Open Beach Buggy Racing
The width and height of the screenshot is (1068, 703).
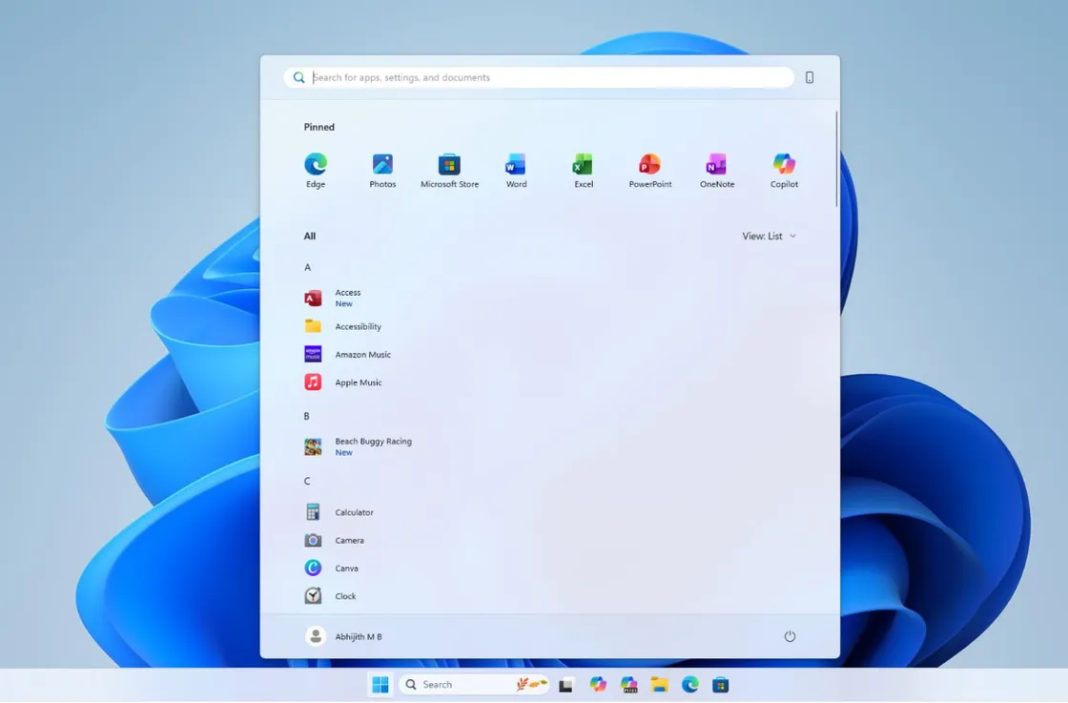(372, 445)
